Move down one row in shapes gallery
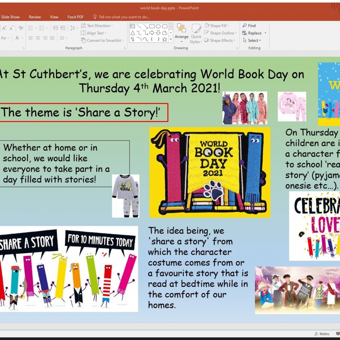Image resolution: width=340 pixels, height=340 pixels. [171, 33]
